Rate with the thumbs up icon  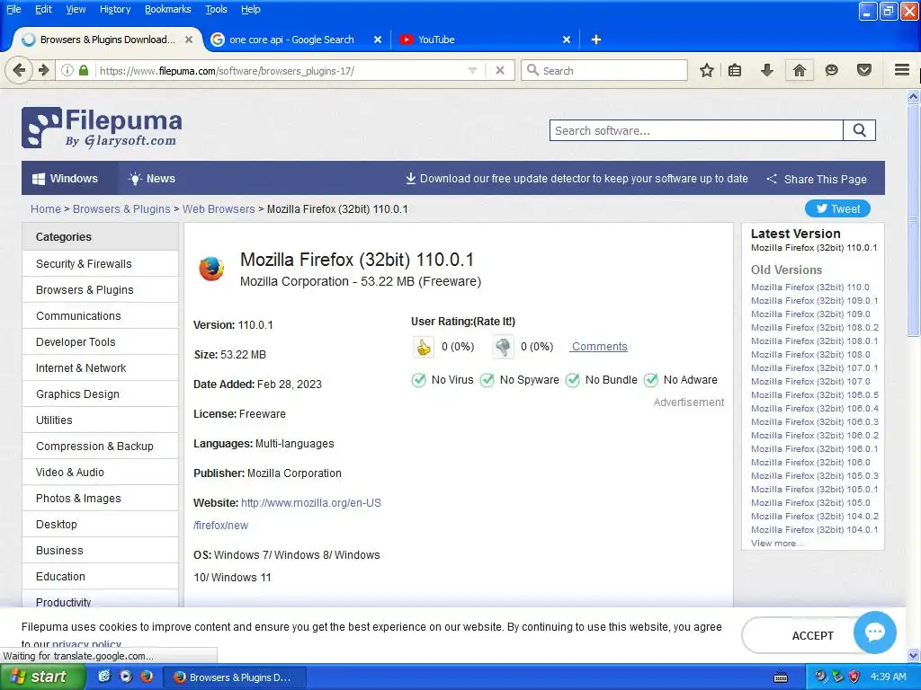coord(423,348)
